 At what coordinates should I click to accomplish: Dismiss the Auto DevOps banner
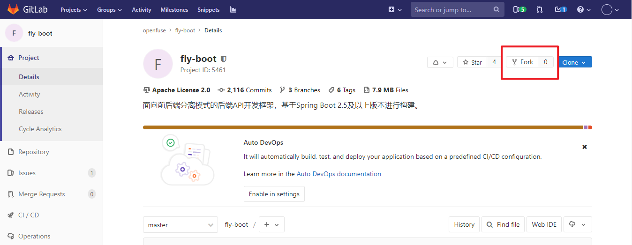pyautogui.click(x=585, y=147)
